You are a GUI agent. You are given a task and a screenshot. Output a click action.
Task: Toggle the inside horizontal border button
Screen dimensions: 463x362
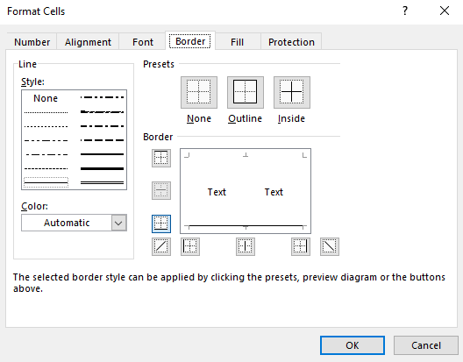161,190
